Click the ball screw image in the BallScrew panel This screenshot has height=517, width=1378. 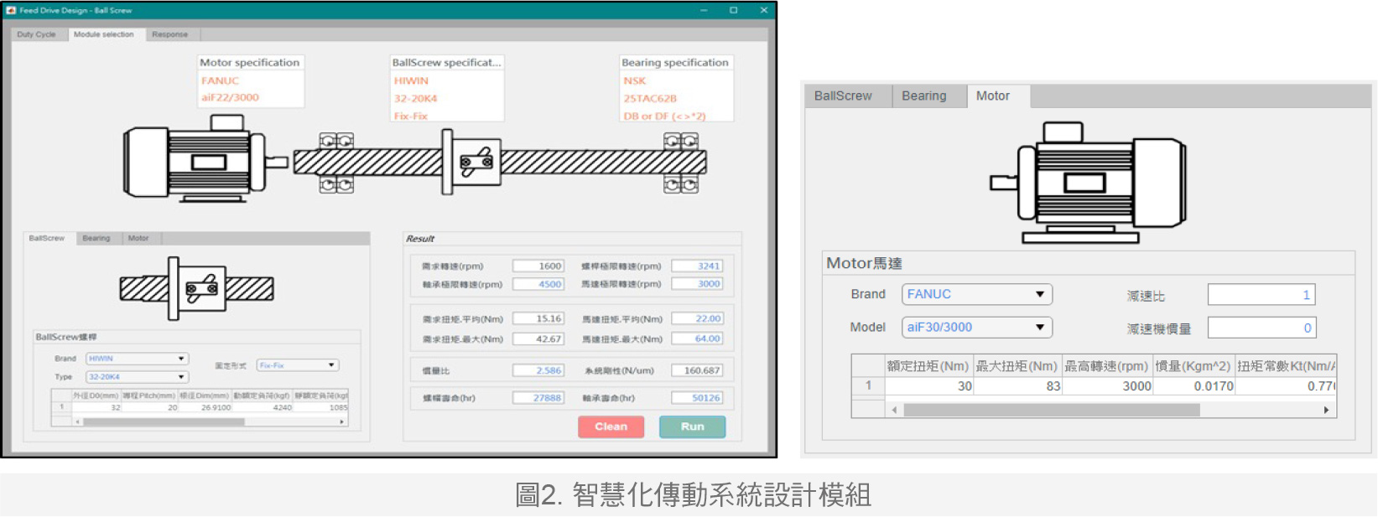(x=196, y=289)
